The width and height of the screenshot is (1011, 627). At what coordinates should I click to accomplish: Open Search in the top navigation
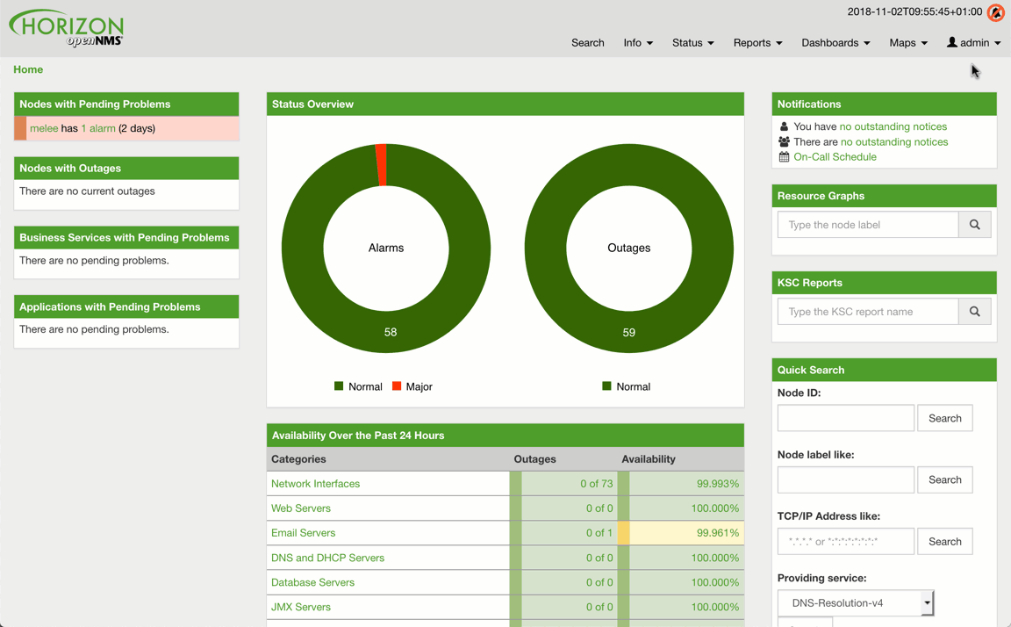[587, 42]
